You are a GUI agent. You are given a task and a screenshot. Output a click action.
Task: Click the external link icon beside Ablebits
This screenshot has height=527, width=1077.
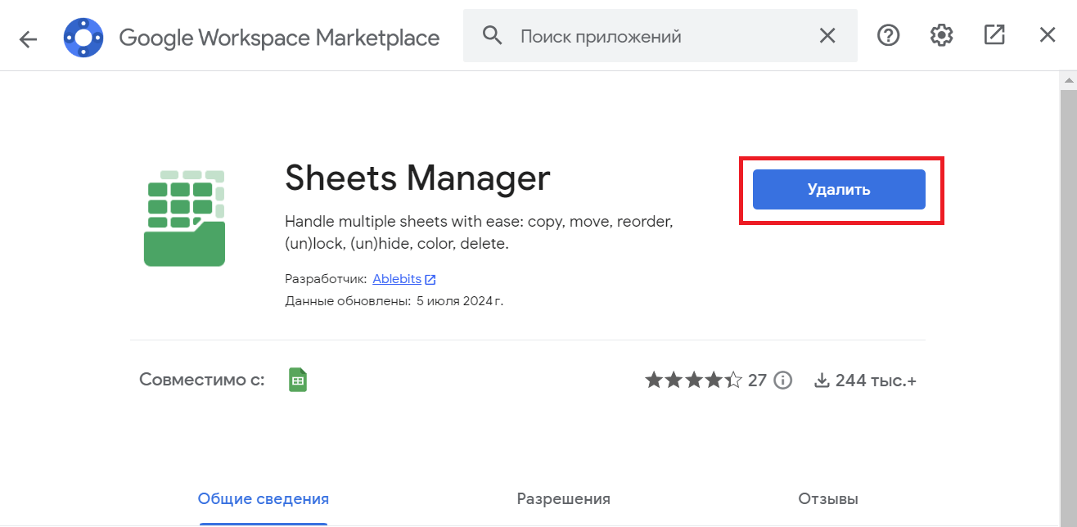430,278
